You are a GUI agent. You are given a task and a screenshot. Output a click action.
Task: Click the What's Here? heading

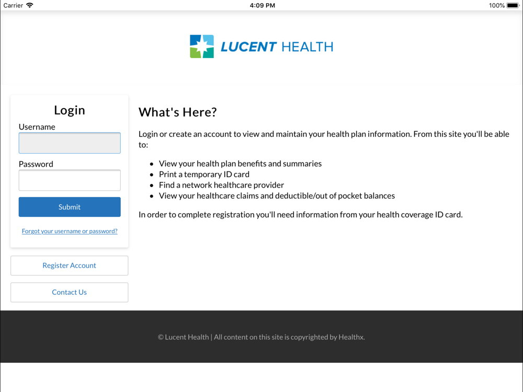coord(177,112)
